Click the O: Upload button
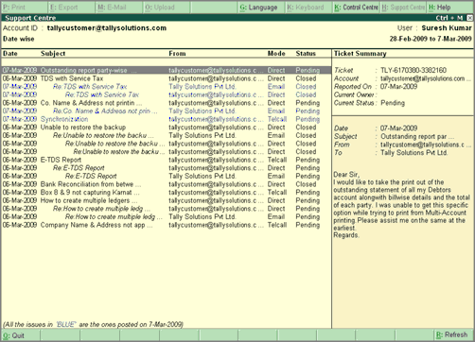This screenshot has height=342, width=475. [x=167, y=8]
